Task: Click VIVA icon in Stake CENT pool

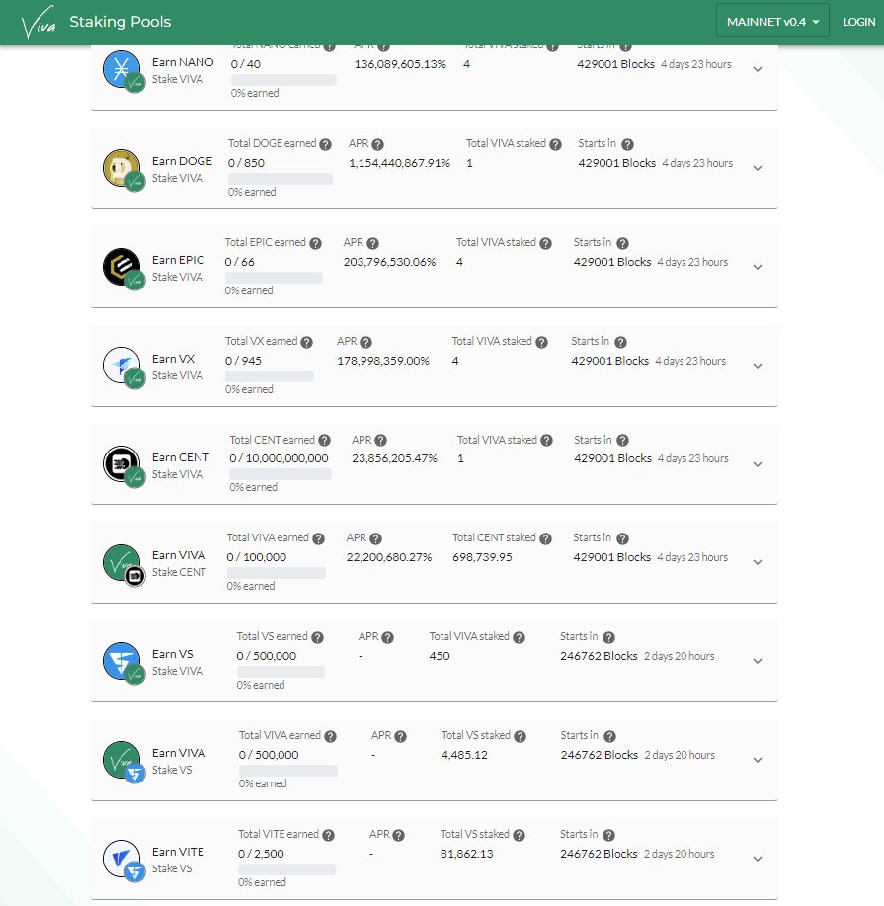Action: (x=121, y=563)
